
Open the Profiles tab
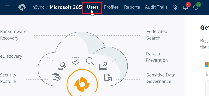pyautogui.click(x=111, y=7)
